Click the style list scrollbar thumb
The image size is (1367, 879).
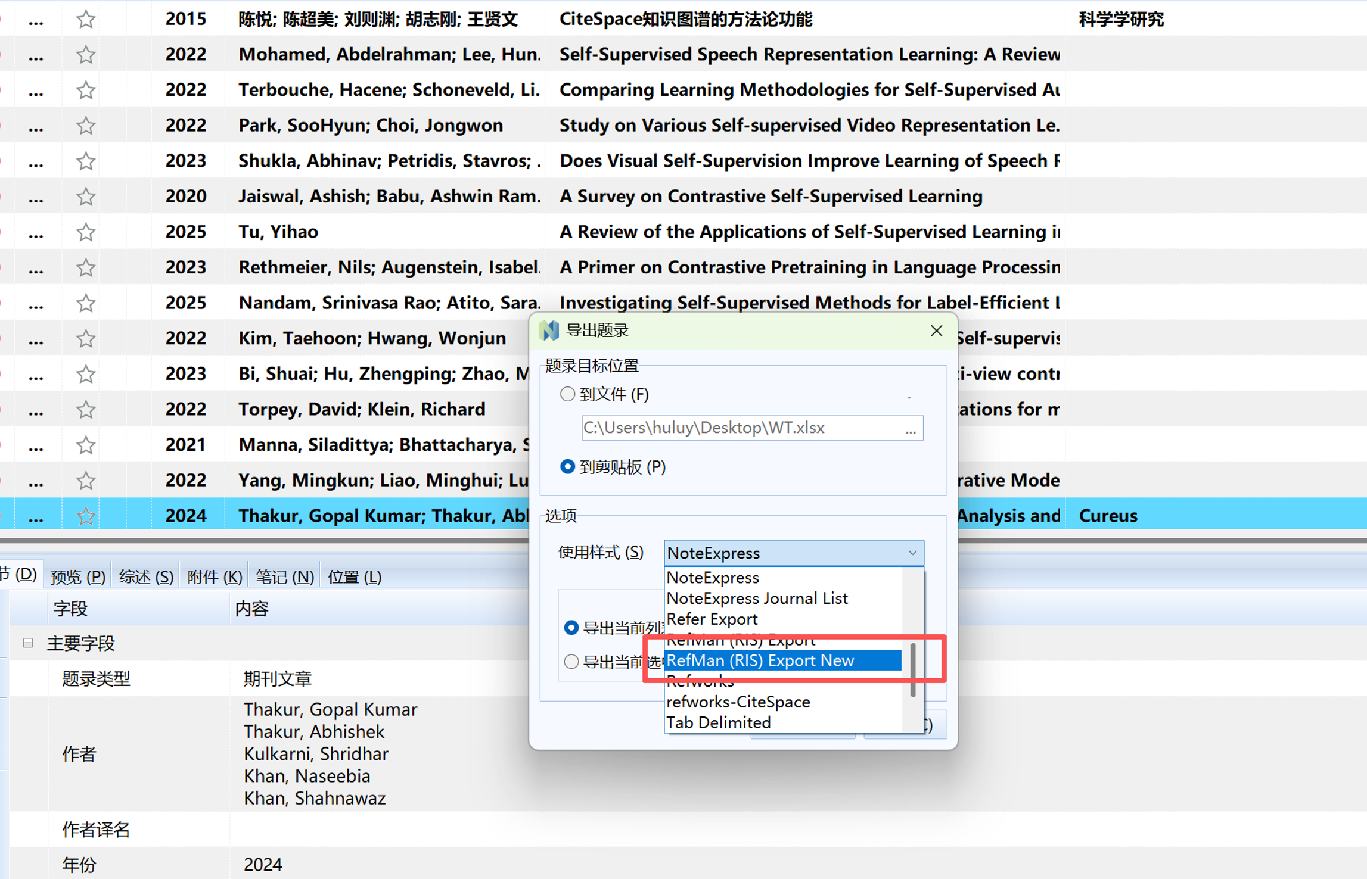click(913, 669)
